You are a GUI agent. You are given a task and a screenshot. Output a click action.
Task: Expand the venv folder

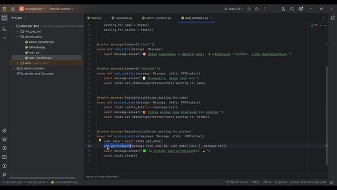click(x=17, y=63)
